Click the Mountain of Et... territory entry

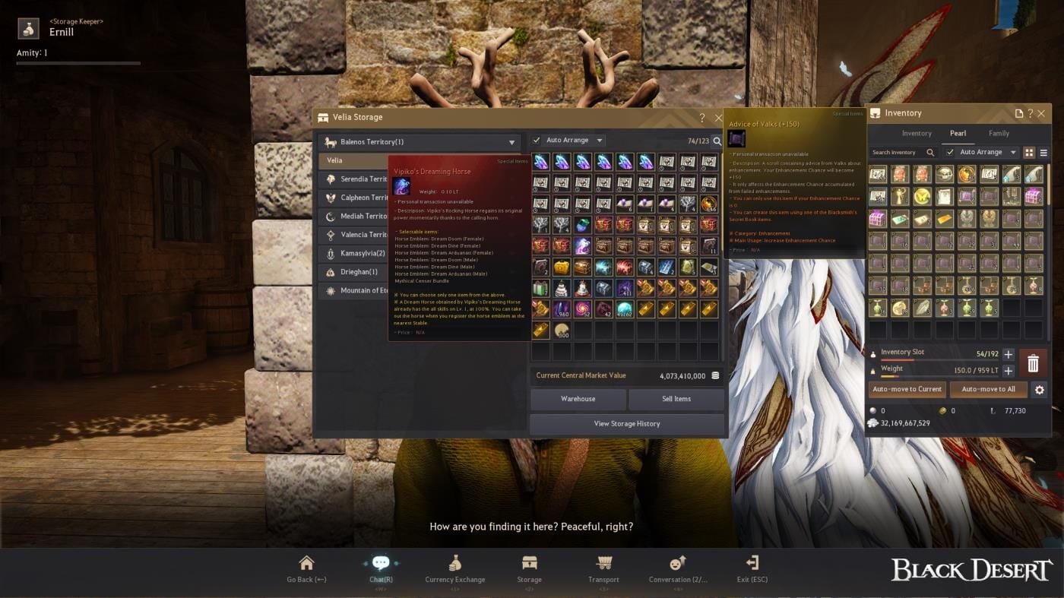point(353,290)
